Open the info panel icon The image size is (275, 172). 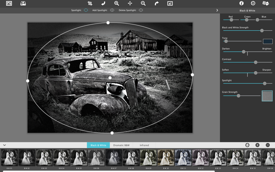point(241,4)
